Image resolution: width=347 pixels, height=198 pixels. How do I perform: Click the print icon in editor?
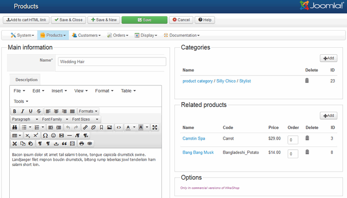coord(81,143)
